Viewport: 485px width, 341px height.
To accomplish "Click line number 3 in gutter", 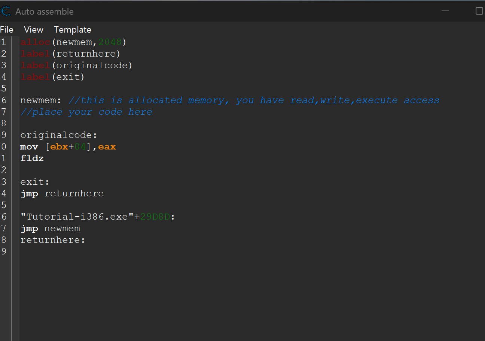I will point(4,65).
